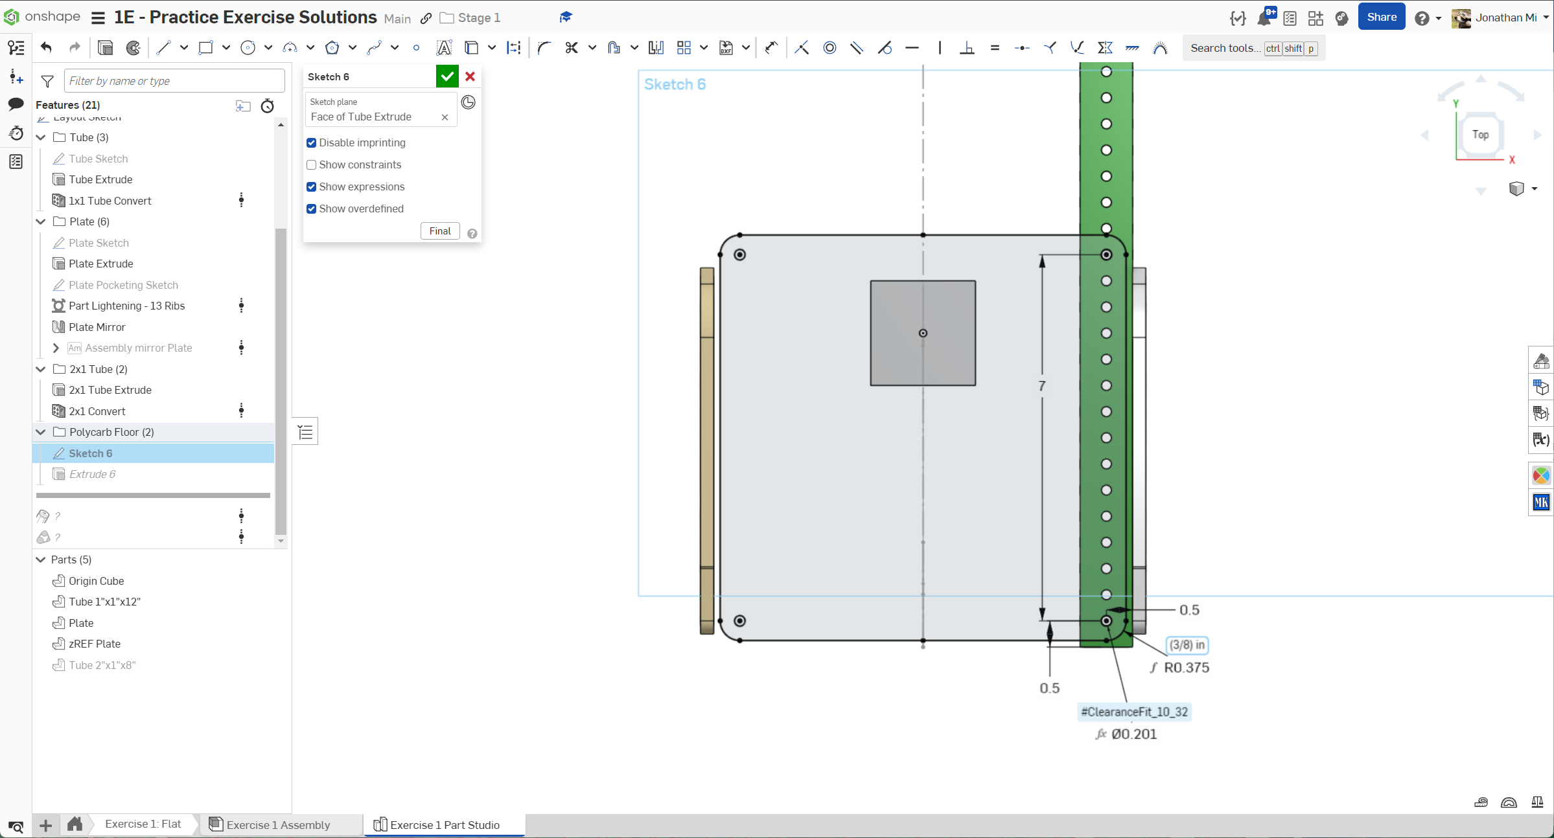This screenshot has height=838, width=1554.
Task: Select the Trim scissors tool
Action: pos(571,47)
